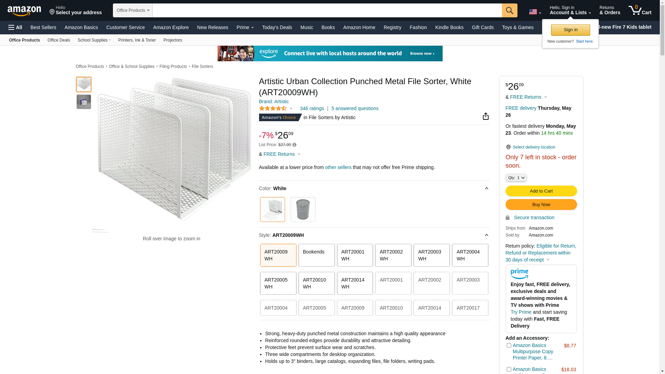This screenshot has width=665, height=374.
Task: Click the Add to Cart button
Action: pos(541,191)
